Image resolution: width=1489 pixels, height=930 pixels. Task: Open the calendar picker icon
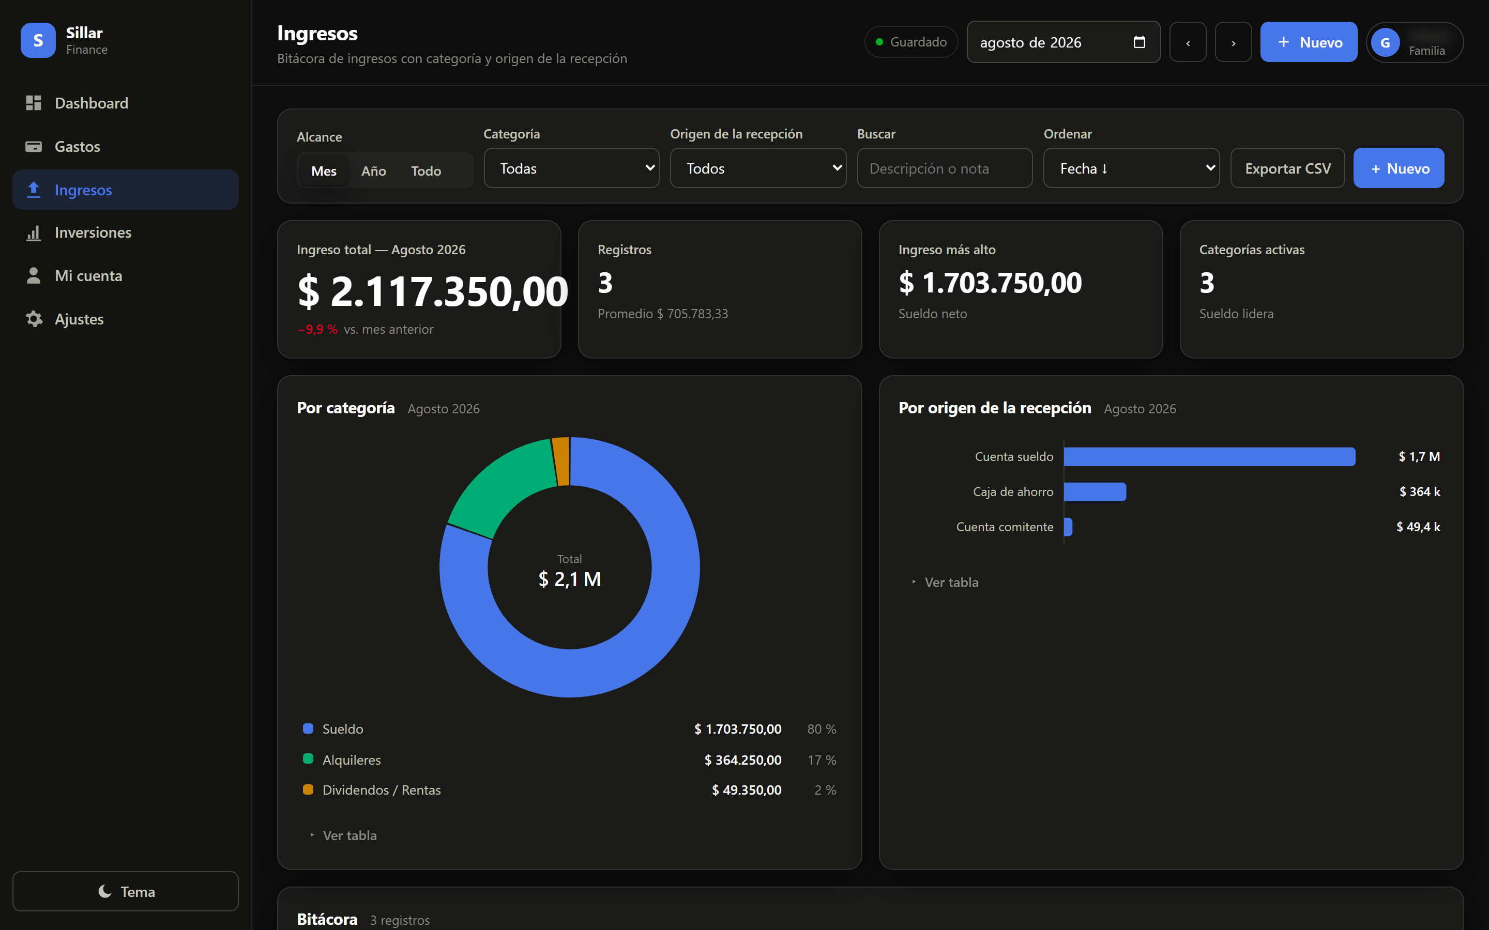pos(1139,42)
